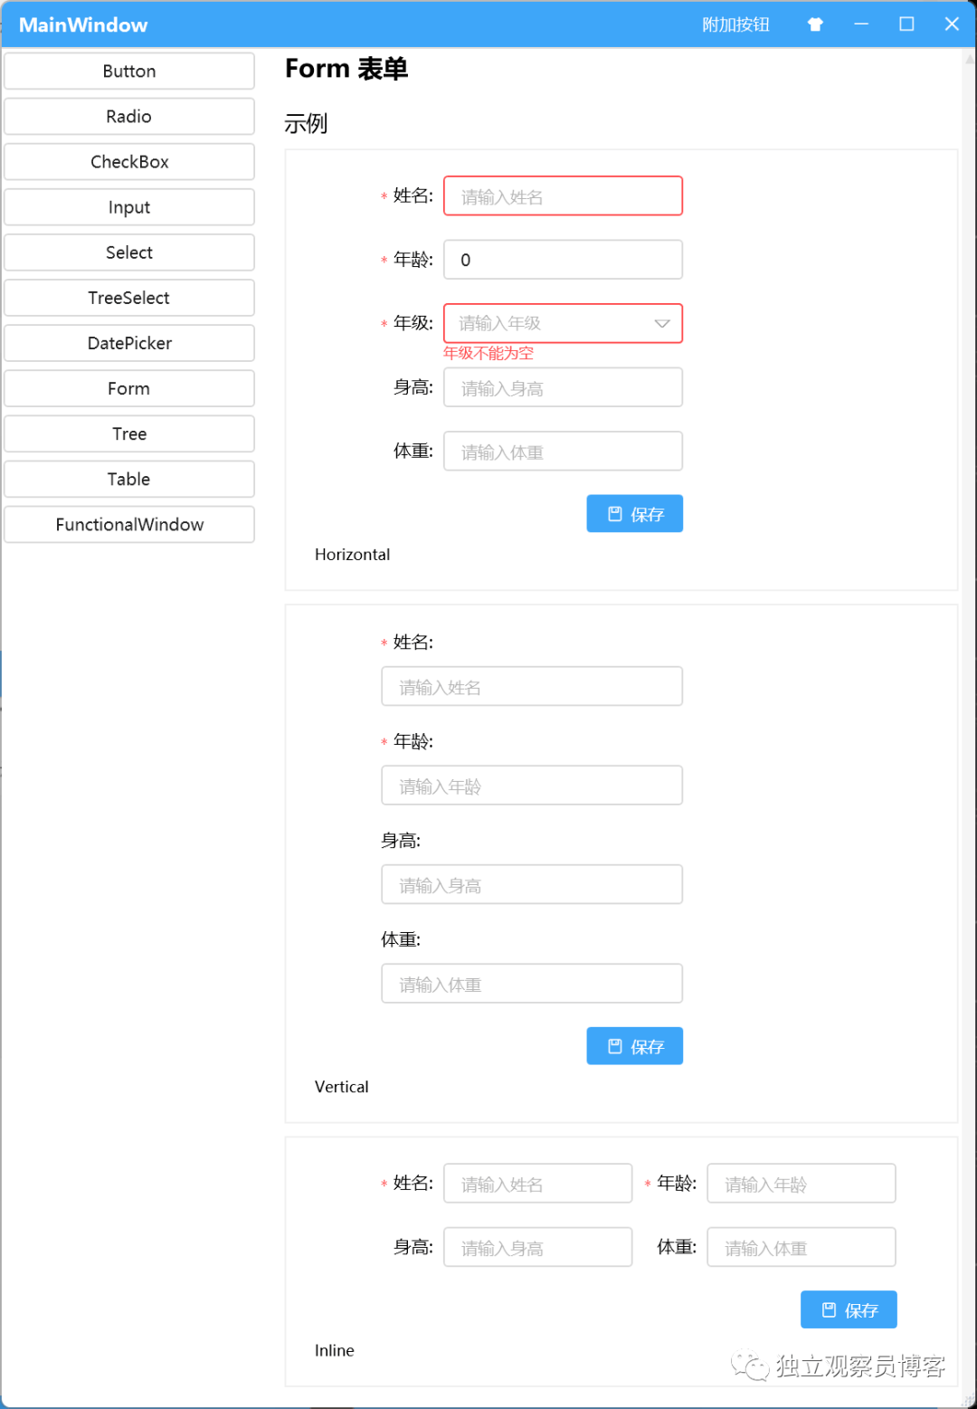Open the CheckBox demo page
This screenshot has width=977, height=1409.
click(x=128, y=161)
